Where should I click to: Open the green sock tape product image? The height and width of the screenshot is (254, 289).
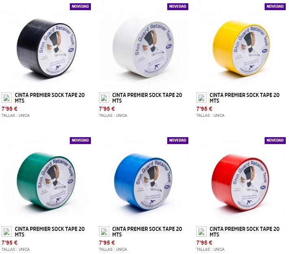pyautogui.click(x=46, y=181)
